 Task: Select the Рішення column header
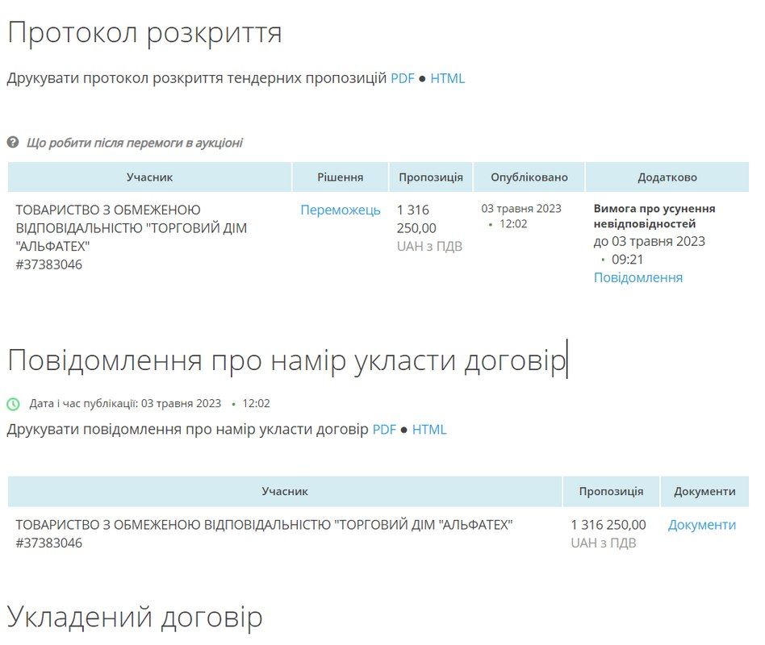pos(341,177)
